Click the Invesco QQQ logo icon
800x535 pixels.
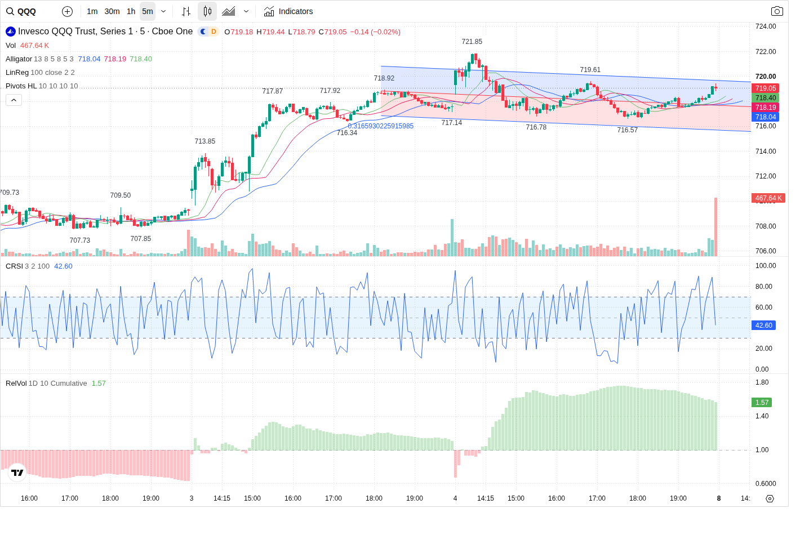click(11, 32)
